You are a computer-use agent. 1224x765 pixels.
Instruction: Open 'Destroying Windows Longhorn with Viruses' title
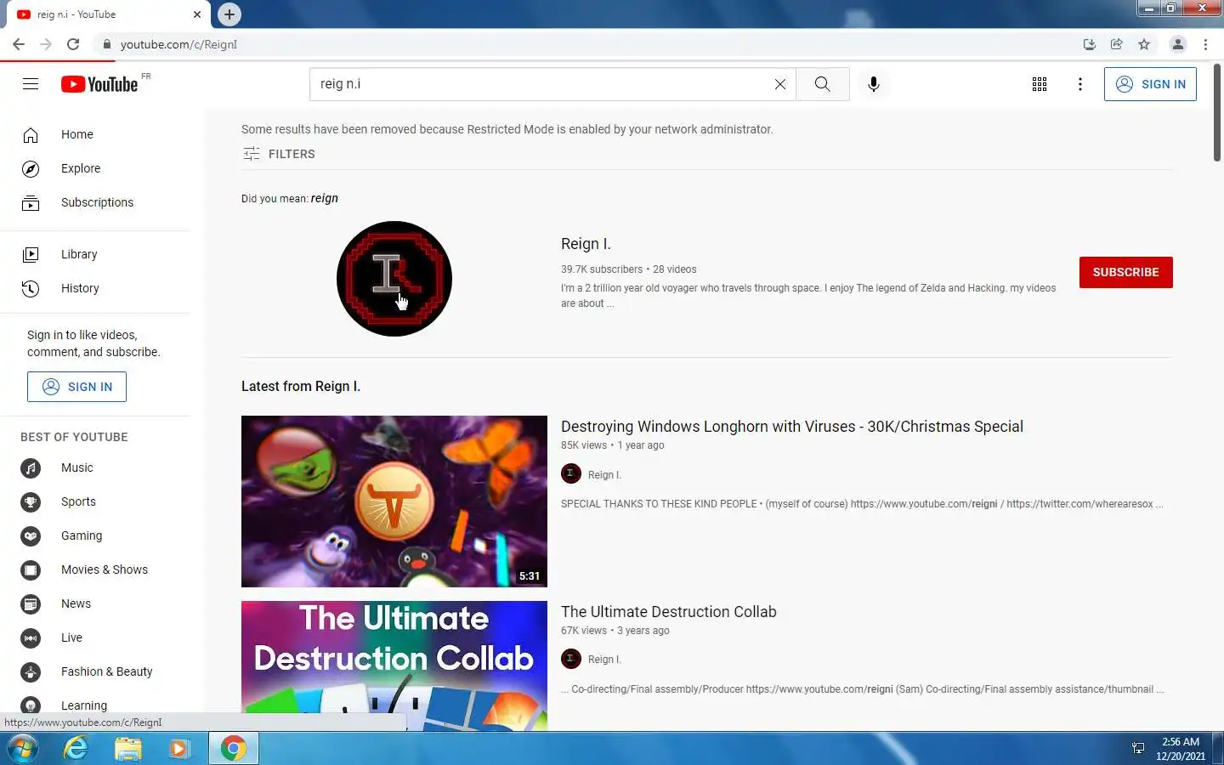coord(792,427)
